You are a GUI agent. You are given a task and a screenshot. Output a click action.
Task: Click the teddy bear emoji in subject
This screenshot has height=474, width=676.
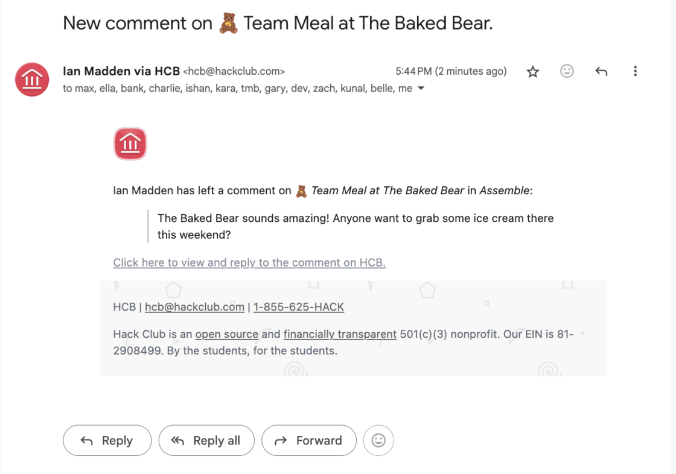[228, 24]
